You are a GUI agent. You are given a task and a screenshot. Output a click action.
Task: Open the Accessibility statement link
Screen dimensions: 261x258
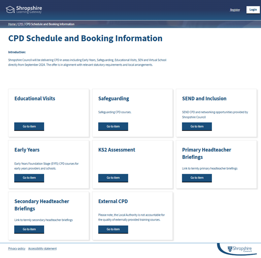(42, 248)
